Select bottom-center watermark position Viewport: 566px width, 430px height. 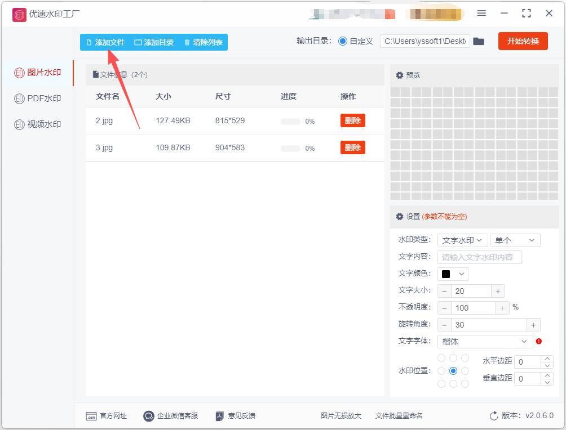pyautogui.click(x=453, y=384)
